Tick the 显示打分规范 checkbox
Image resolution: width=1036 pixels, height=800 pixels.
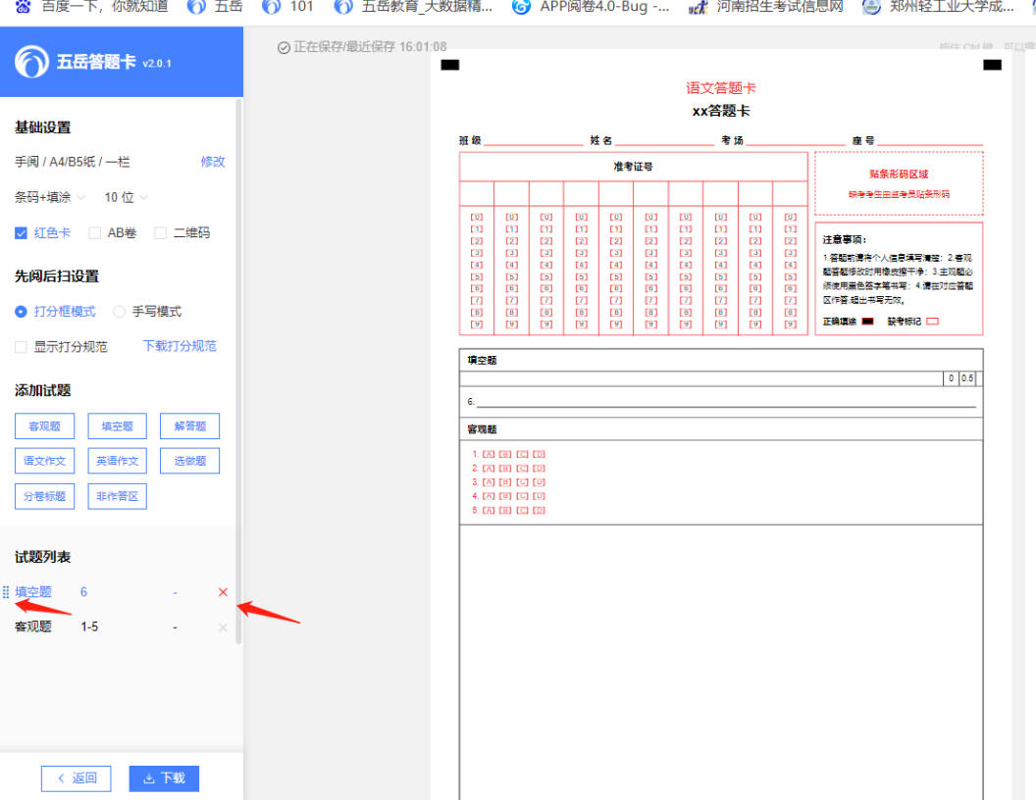21,347
